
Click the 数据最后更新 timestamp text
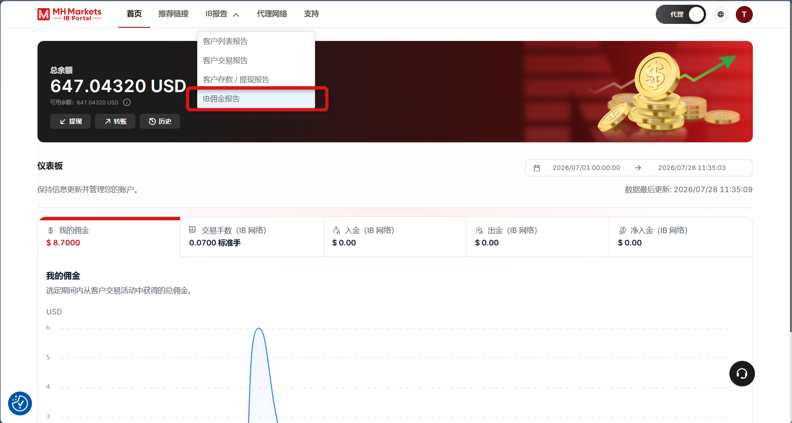[689, 190]
